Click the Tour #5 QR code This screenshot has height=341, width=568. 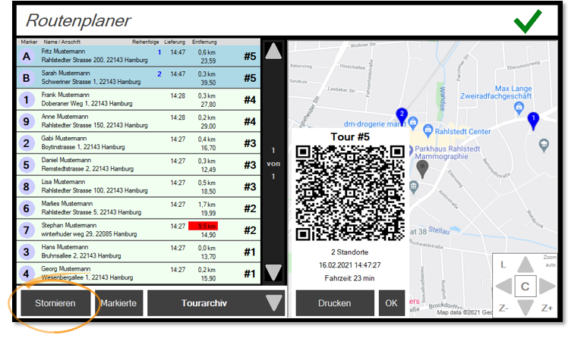pos(350,193)
